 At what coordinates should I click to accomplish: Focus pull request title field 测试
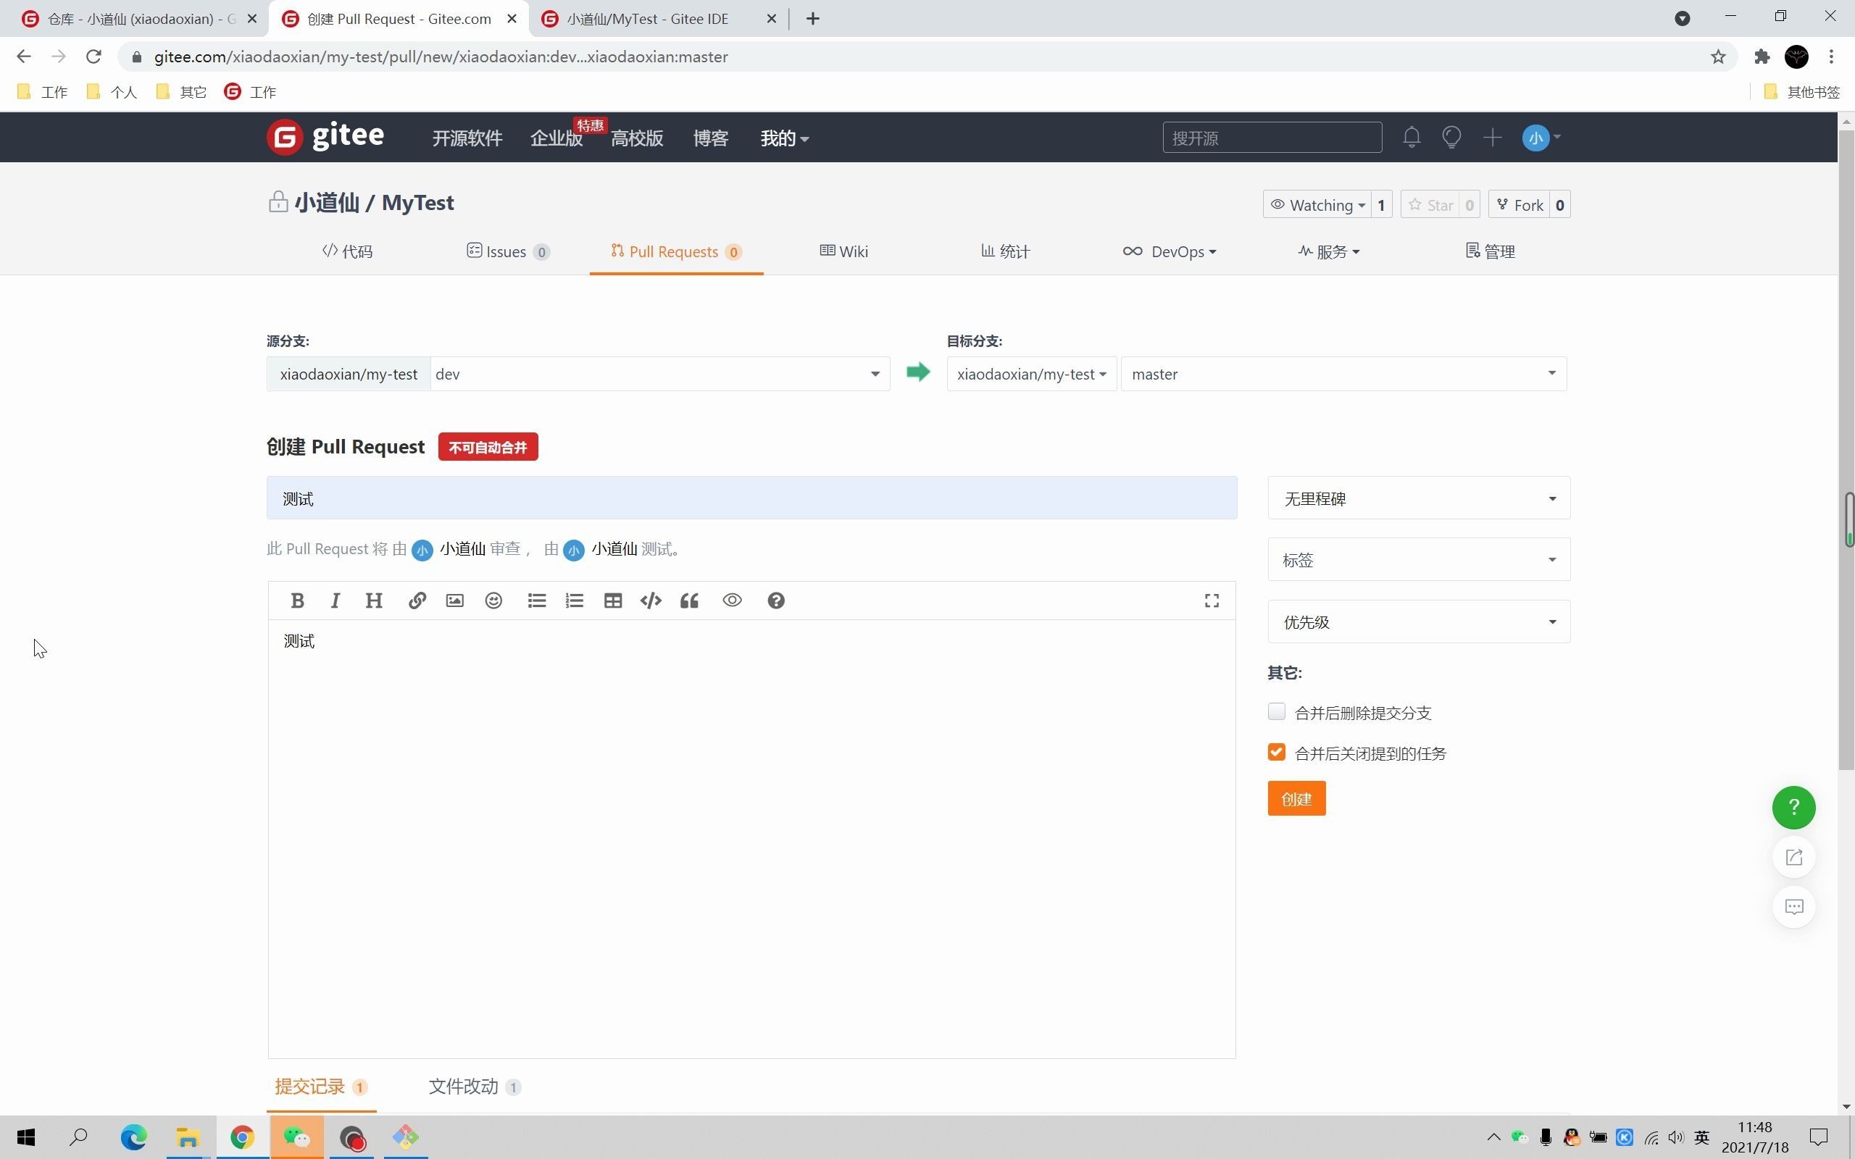point(752,498)
